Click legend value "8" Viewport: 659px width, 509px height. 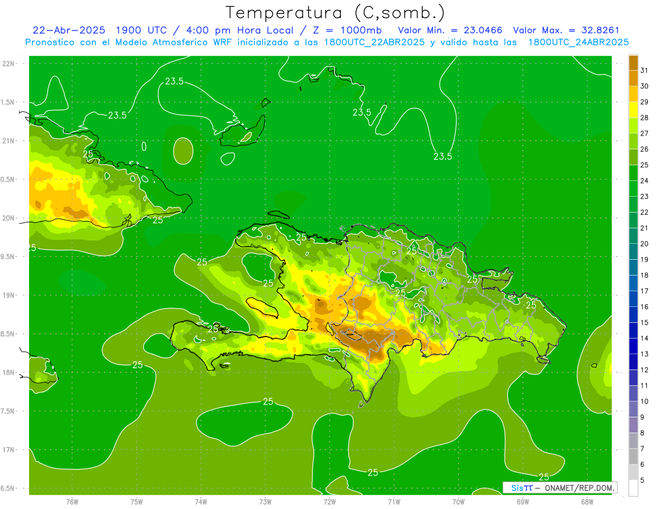coord(643,433)
